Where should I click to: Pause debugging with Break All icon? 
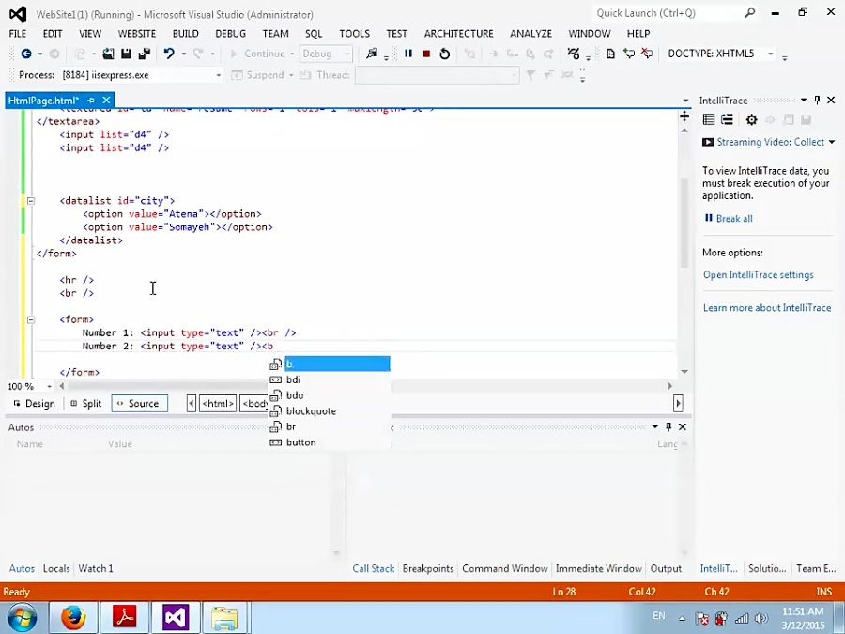[x=408, y=54]
